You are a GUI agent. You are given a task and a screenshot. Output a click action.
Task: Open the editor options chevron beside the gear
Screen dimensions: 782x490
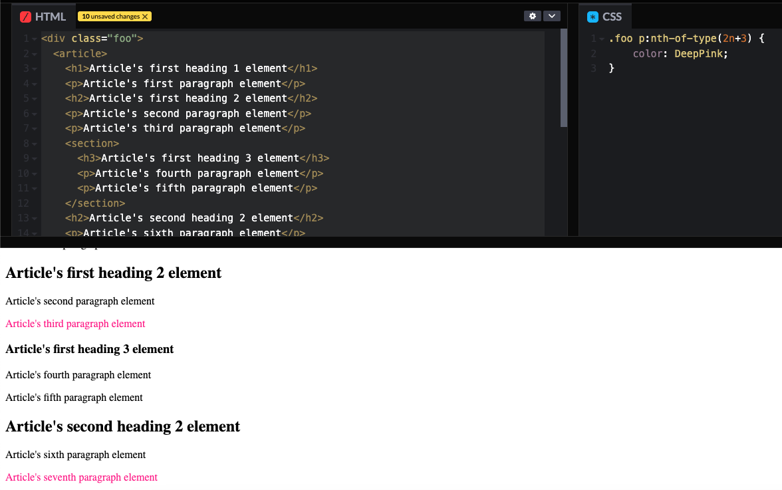(552, 15)
